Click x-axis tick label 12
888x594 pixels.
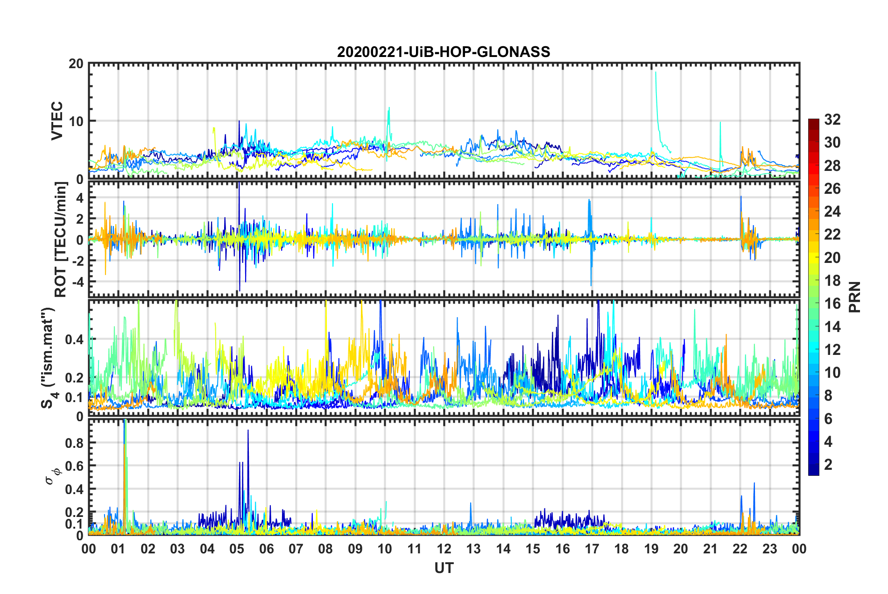tap(444, 549)
